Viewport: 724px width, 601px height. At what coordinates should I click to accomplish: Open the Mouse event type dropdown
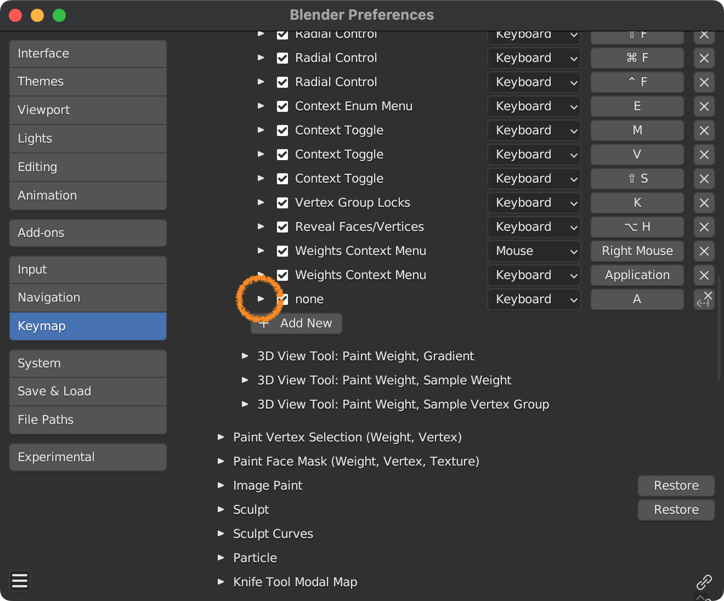(x=534, y=251)
